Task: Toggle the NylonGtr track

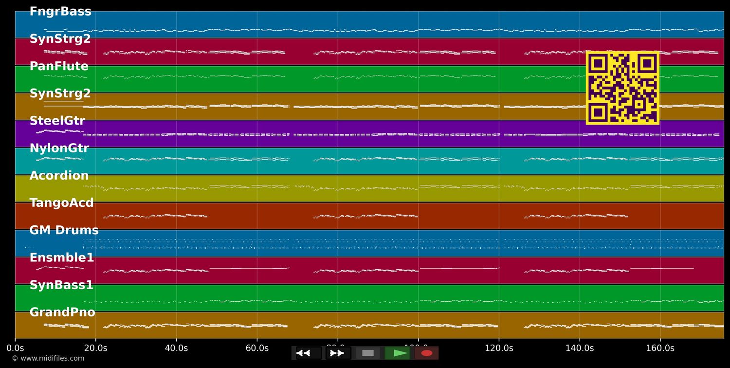Action: [59, 148]
